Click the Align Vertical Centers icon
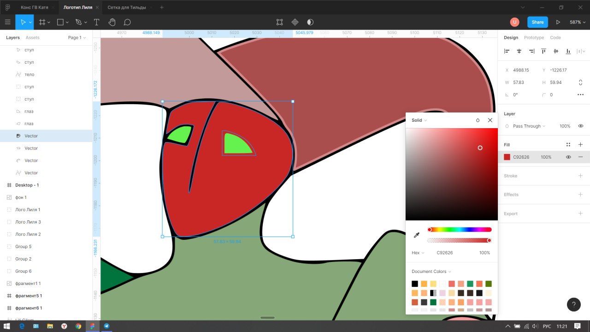Viewport: 590px width, 332px height. [x=556, y=51]
